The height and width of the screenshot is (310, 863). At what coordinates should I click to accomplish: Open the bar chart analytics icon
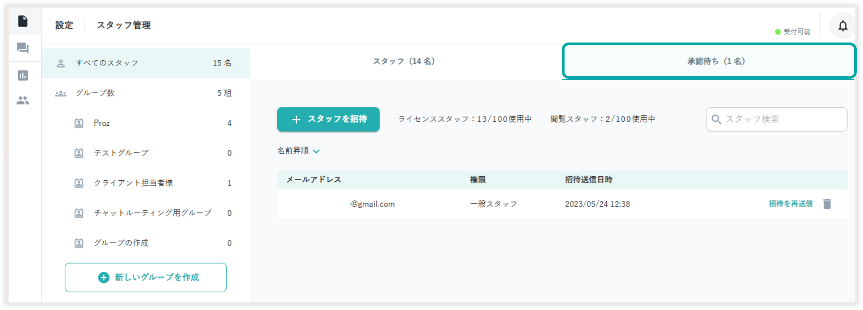[x=23, y=75]
